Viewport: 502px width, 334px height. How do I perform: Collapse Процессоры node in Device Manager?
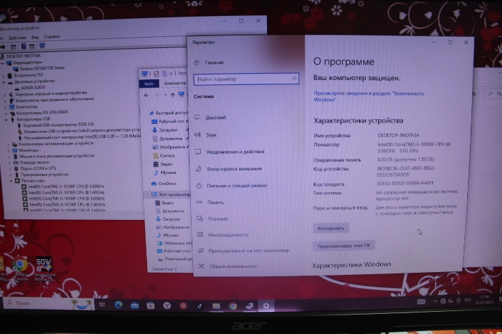click(11, 181)
